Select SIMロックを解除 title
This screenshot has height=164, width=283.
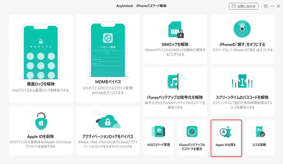pyautogui.click(x=175, y=44)
